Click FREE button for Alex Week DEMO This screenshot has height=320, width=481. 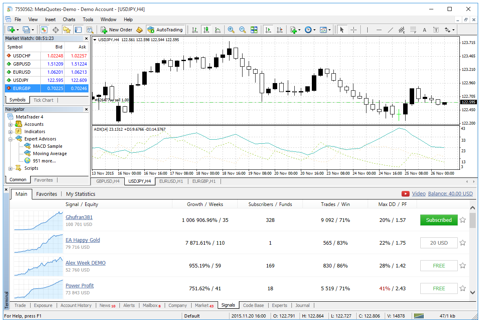tap(439, 266)
